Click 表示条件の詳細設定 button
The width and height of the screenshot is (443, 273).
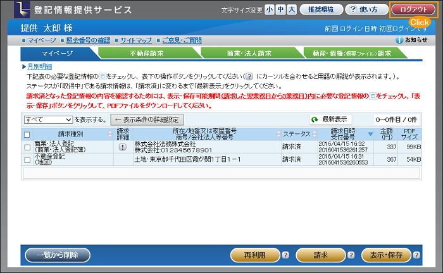[x=147, y=119]
